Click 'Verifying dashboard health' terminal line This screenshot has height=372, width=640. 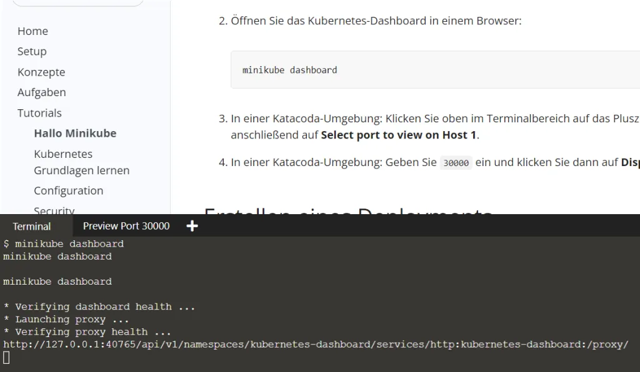[99, 307]
